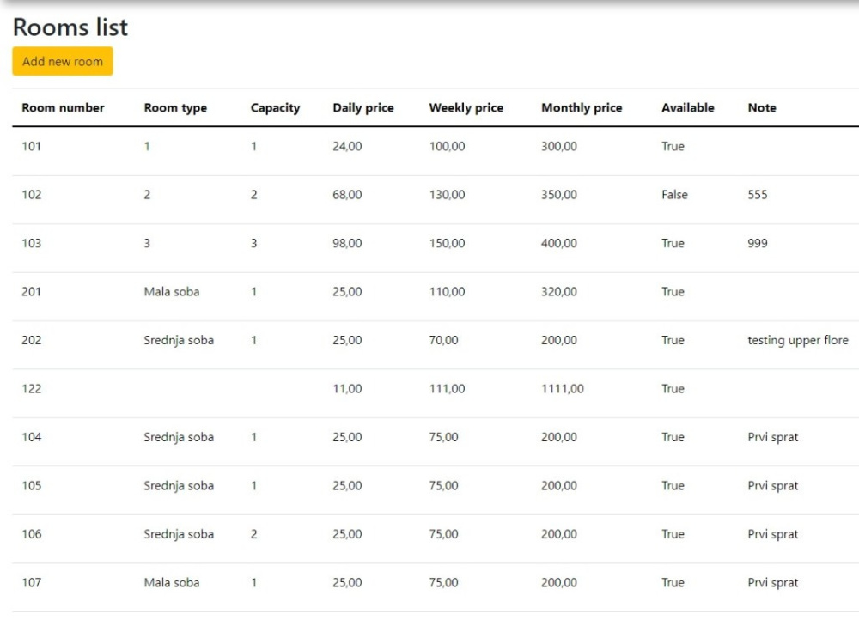Click room number 103 cell
The image size is (859, 644).
coord(31,243)
